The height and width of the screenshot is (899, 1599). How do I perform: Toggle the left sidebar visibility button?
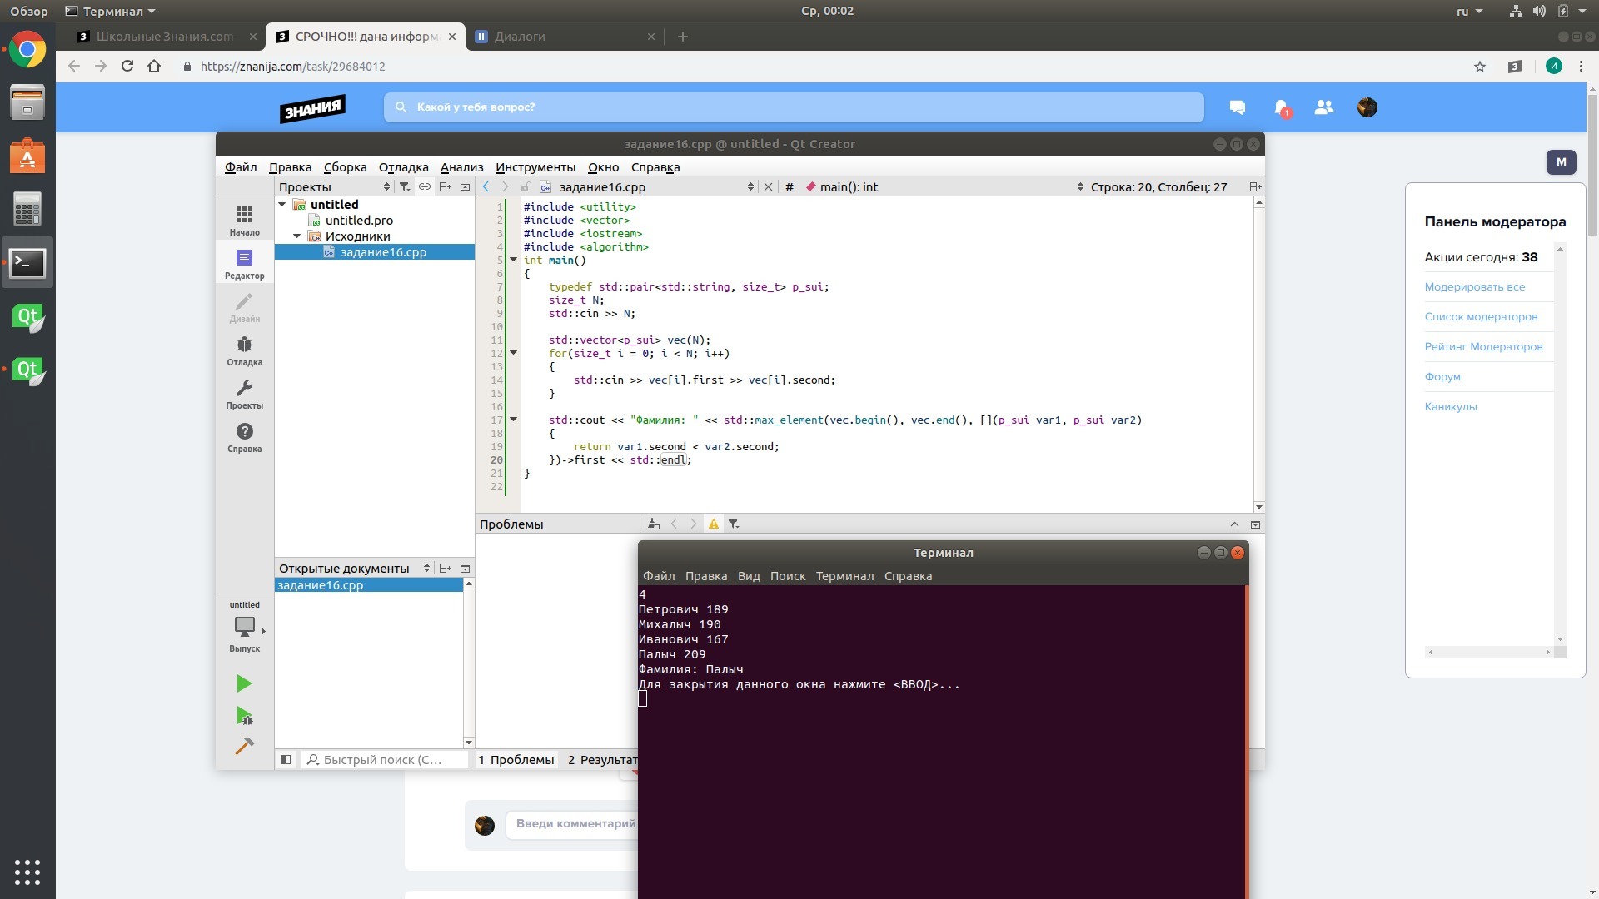coord(286,760)
